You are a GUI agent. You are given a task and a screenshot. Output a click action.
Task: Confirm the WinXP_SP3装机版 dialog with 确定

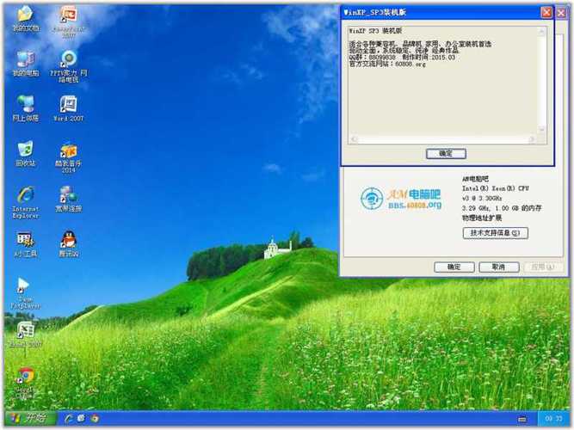click(446, 153)
